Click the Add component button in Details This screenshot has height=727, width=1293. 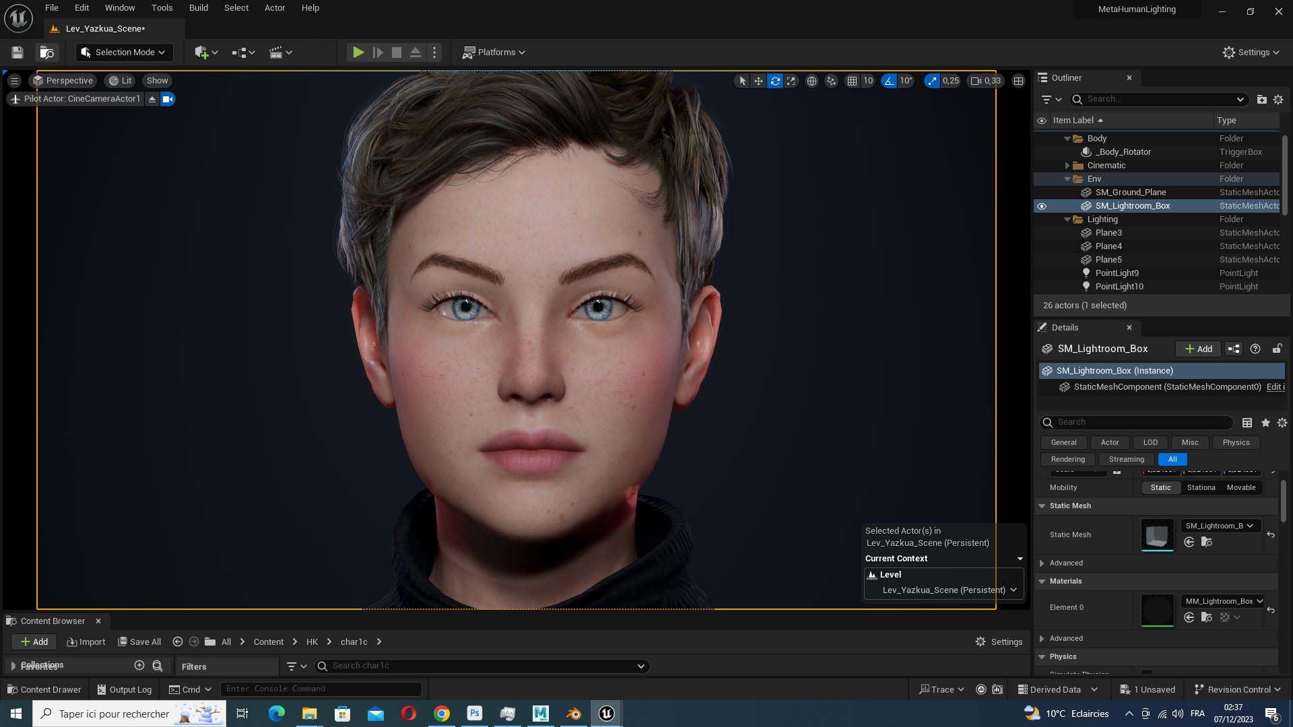tap(1199, 349)
